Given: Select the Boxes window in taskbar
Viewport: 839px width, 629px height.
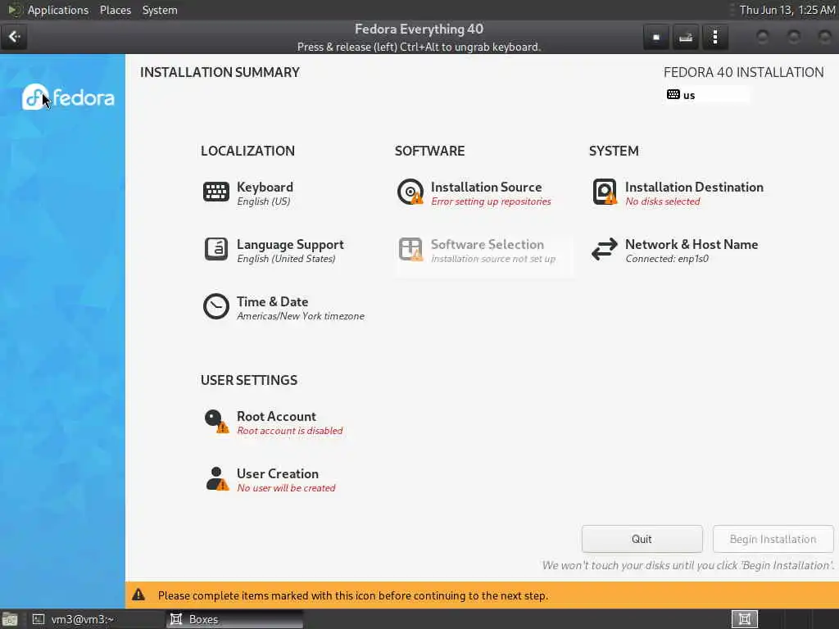Looking at the screenshot, I should pos(234,619).
